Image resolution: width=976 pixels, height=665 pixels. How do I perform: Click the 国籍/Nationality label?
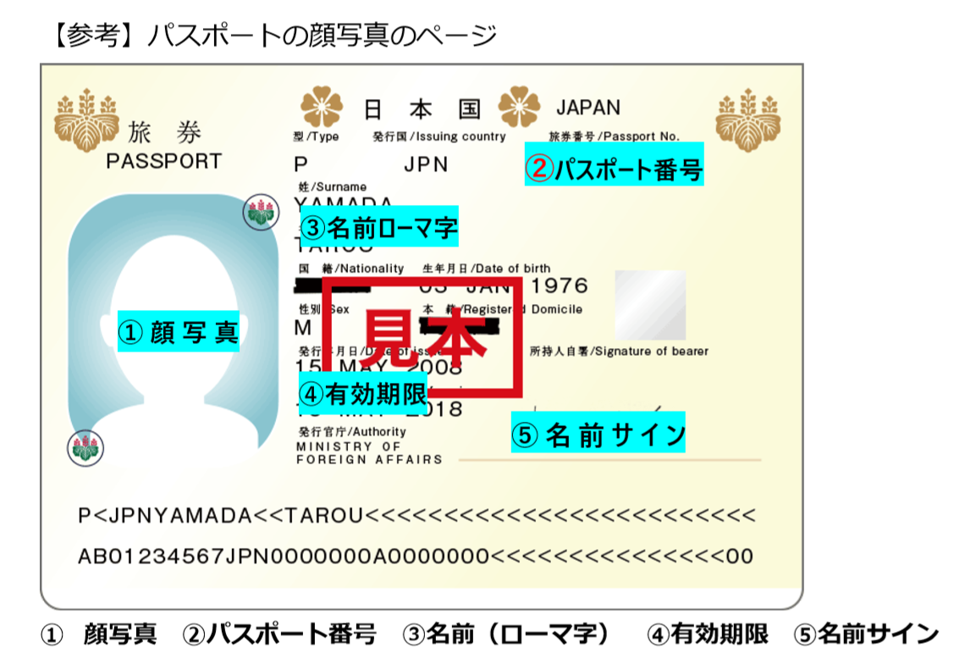[x=351, y=269]
